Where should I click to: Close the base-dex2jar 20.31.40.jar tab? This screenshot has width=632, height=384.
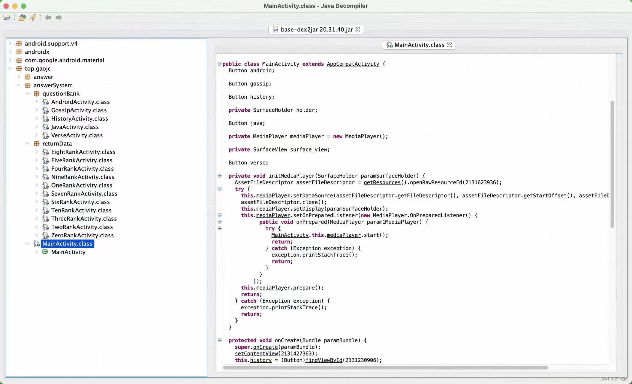tap(358, 29)
